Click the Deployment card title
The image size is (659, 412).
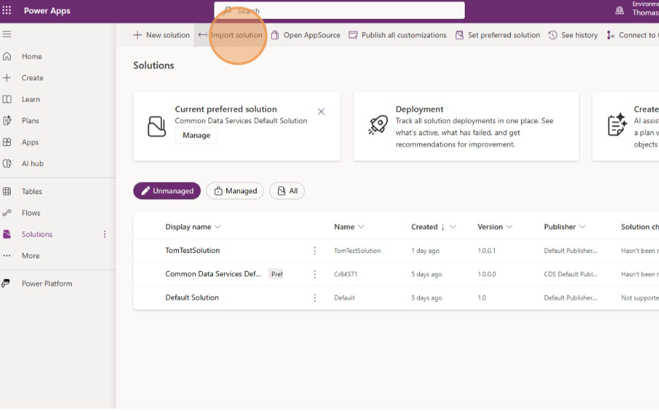(419, 109)
